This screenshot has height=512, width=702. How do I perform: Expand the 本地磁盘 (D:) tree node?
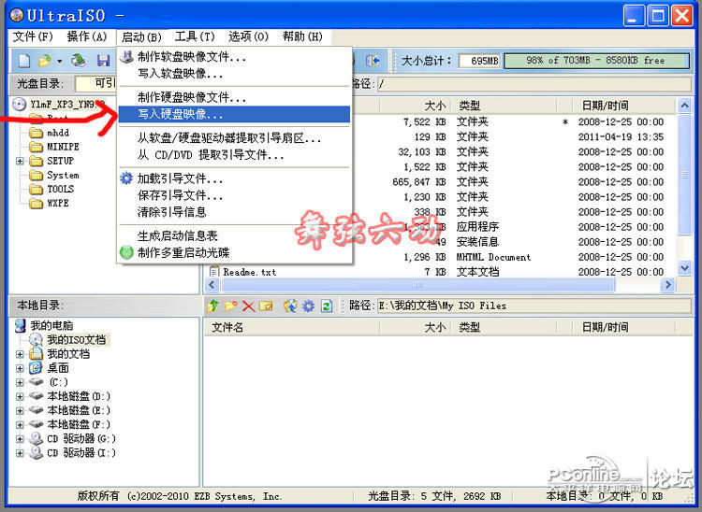click(x=20, y=397)
